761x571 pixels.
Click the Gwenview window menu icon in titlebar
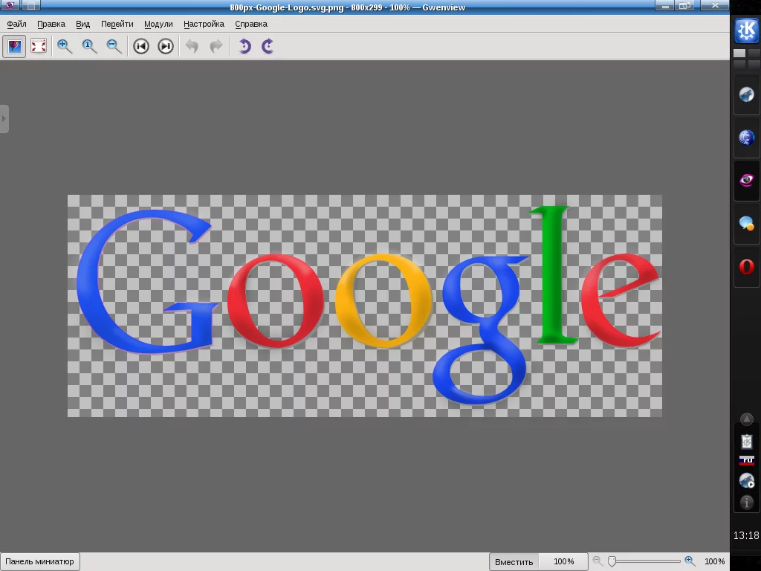(x=10, y=5)
